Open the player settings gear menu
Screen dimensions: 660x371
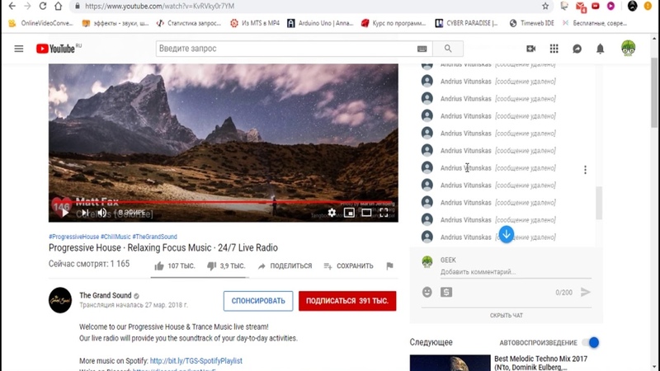pos(332,213)
